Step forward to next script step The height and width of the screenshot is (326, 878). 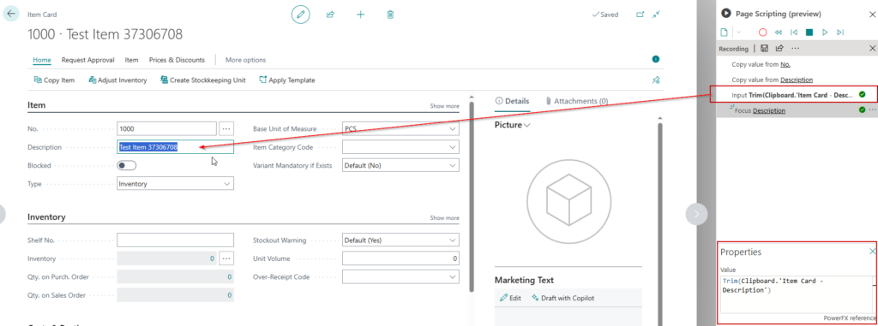840,33
